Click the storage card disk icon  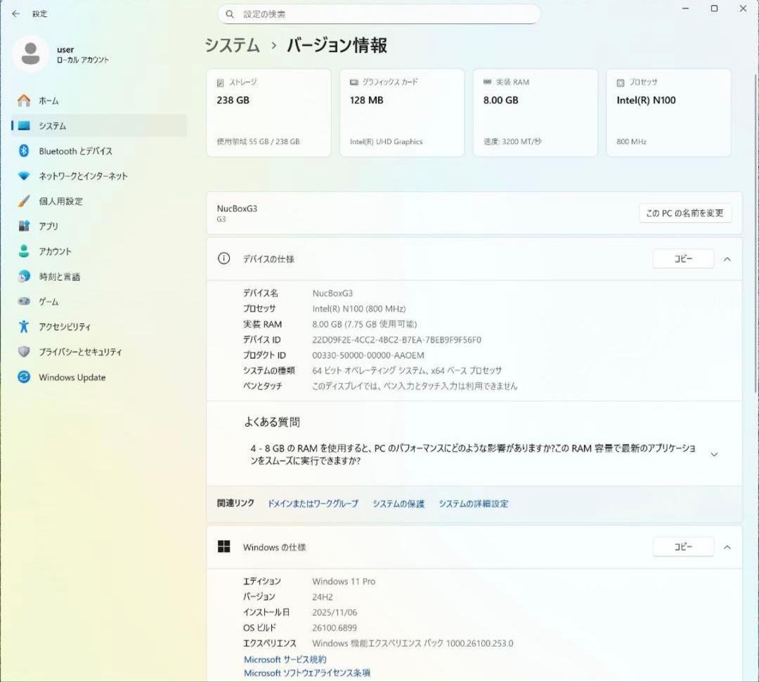click(220, 83)
